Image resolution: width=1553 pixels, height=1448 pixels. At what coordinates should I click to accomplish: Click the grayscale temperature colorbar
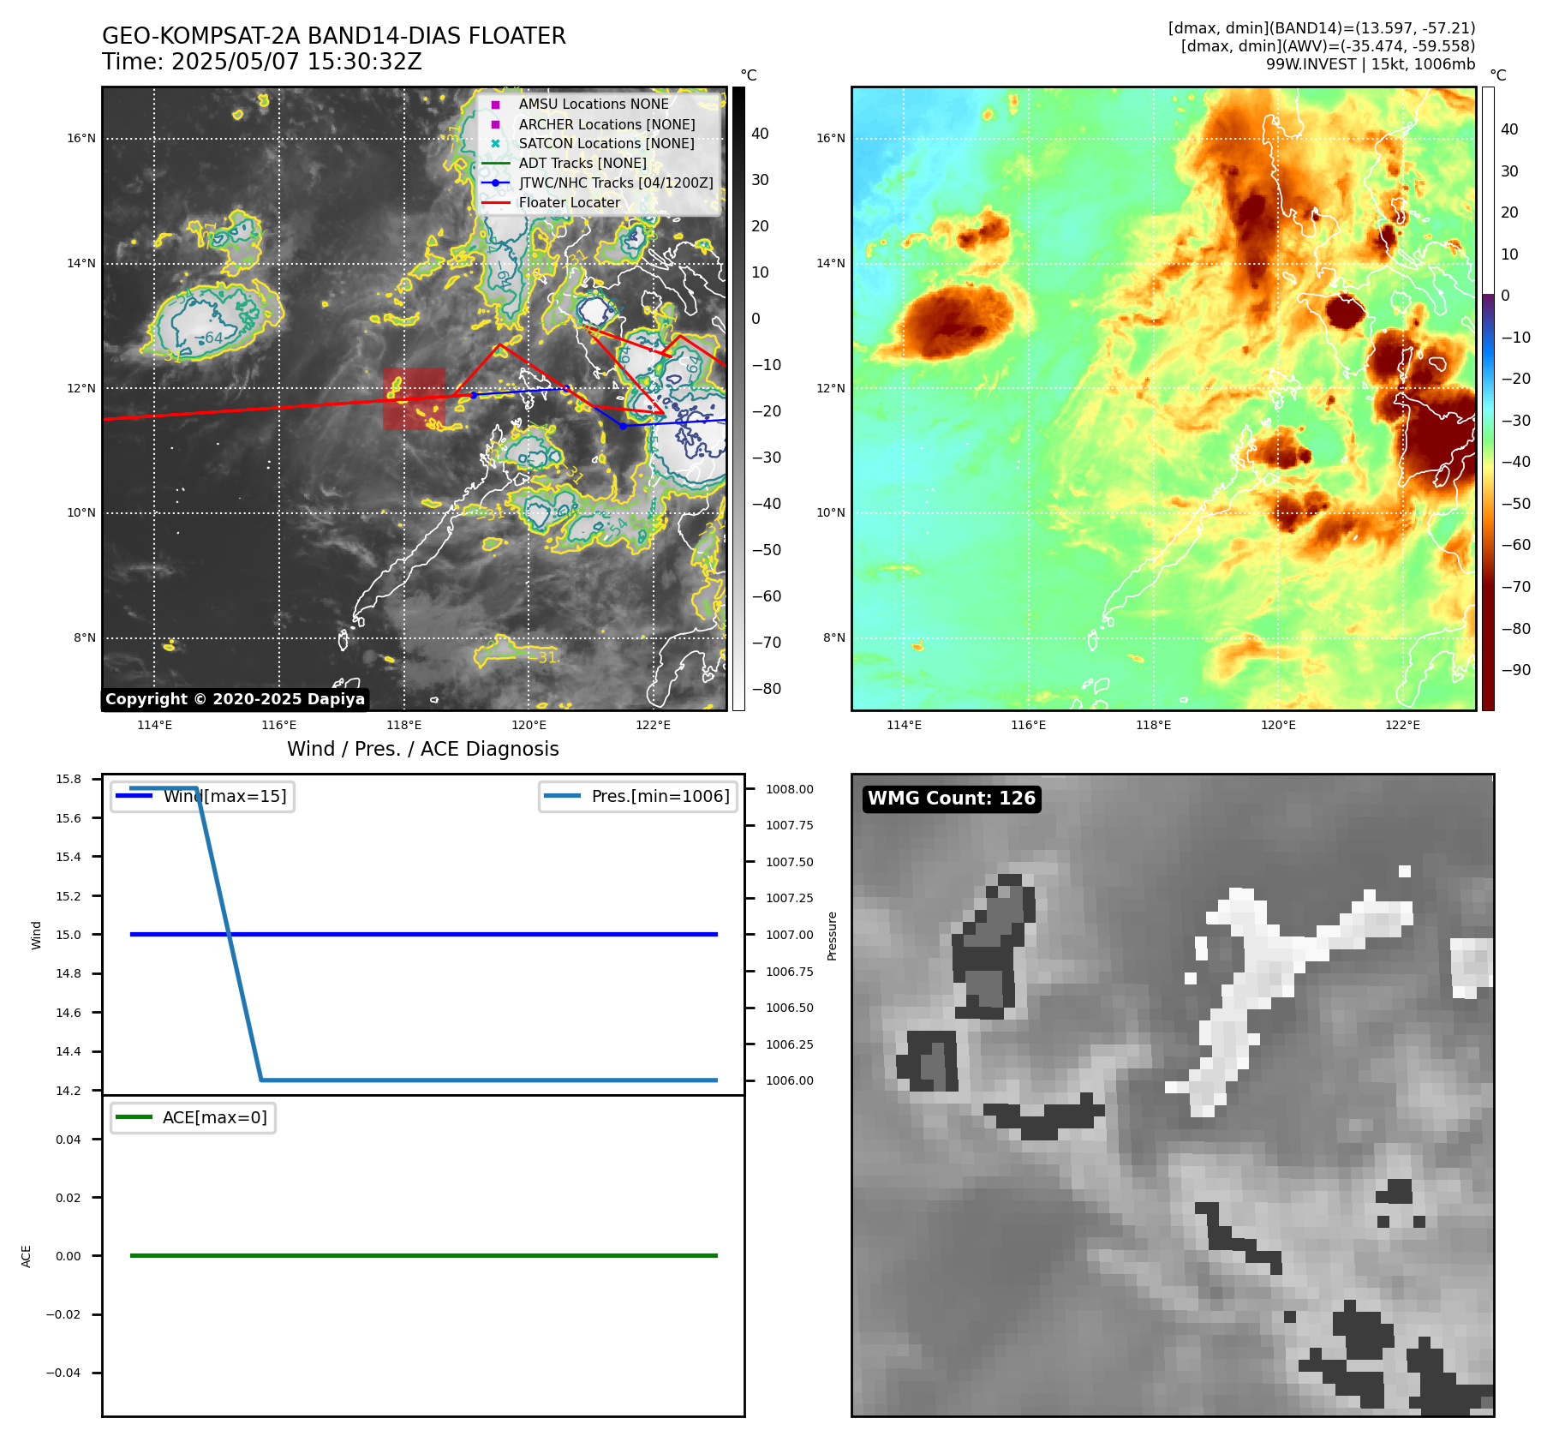738,398
